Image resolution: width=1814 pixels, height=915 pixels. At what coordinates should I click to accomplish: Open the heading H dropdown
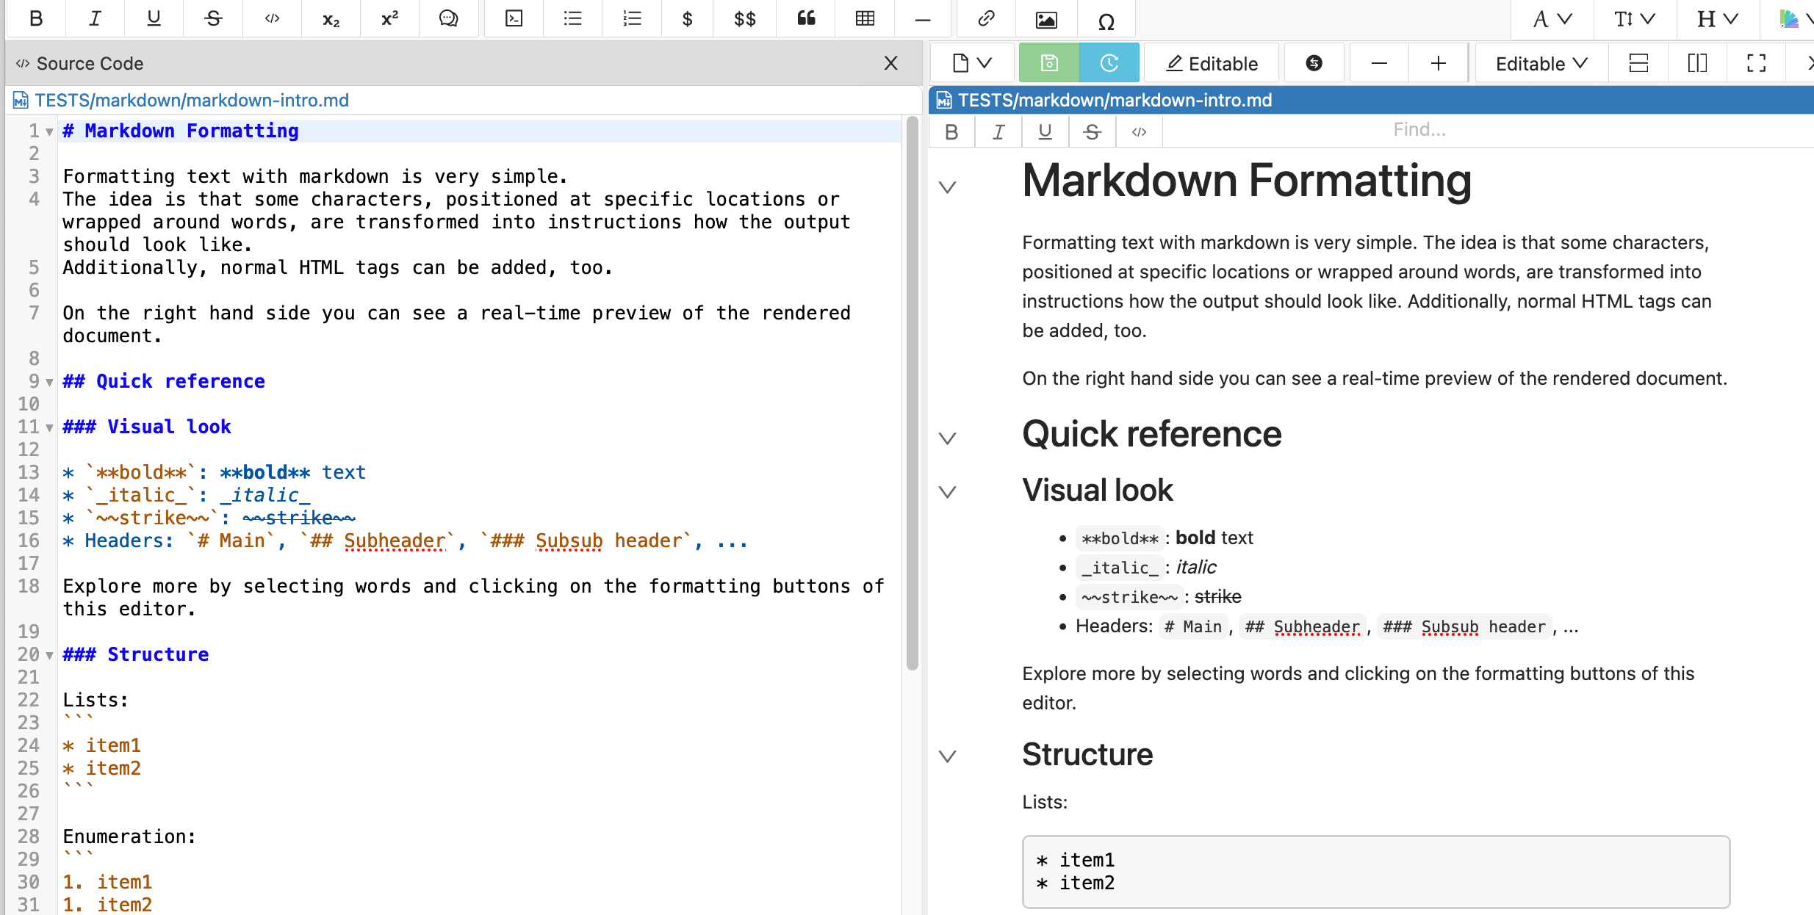click(x=1717, y=19)
